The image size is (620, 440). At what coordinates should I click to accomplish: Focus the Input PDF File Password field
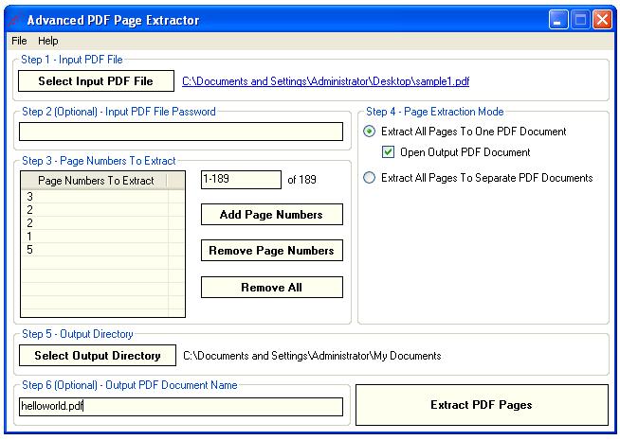[181, 132]
